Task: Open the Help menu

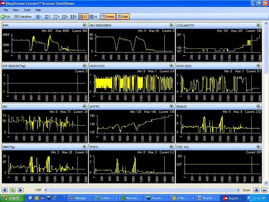Action: [x=38, y=10]
